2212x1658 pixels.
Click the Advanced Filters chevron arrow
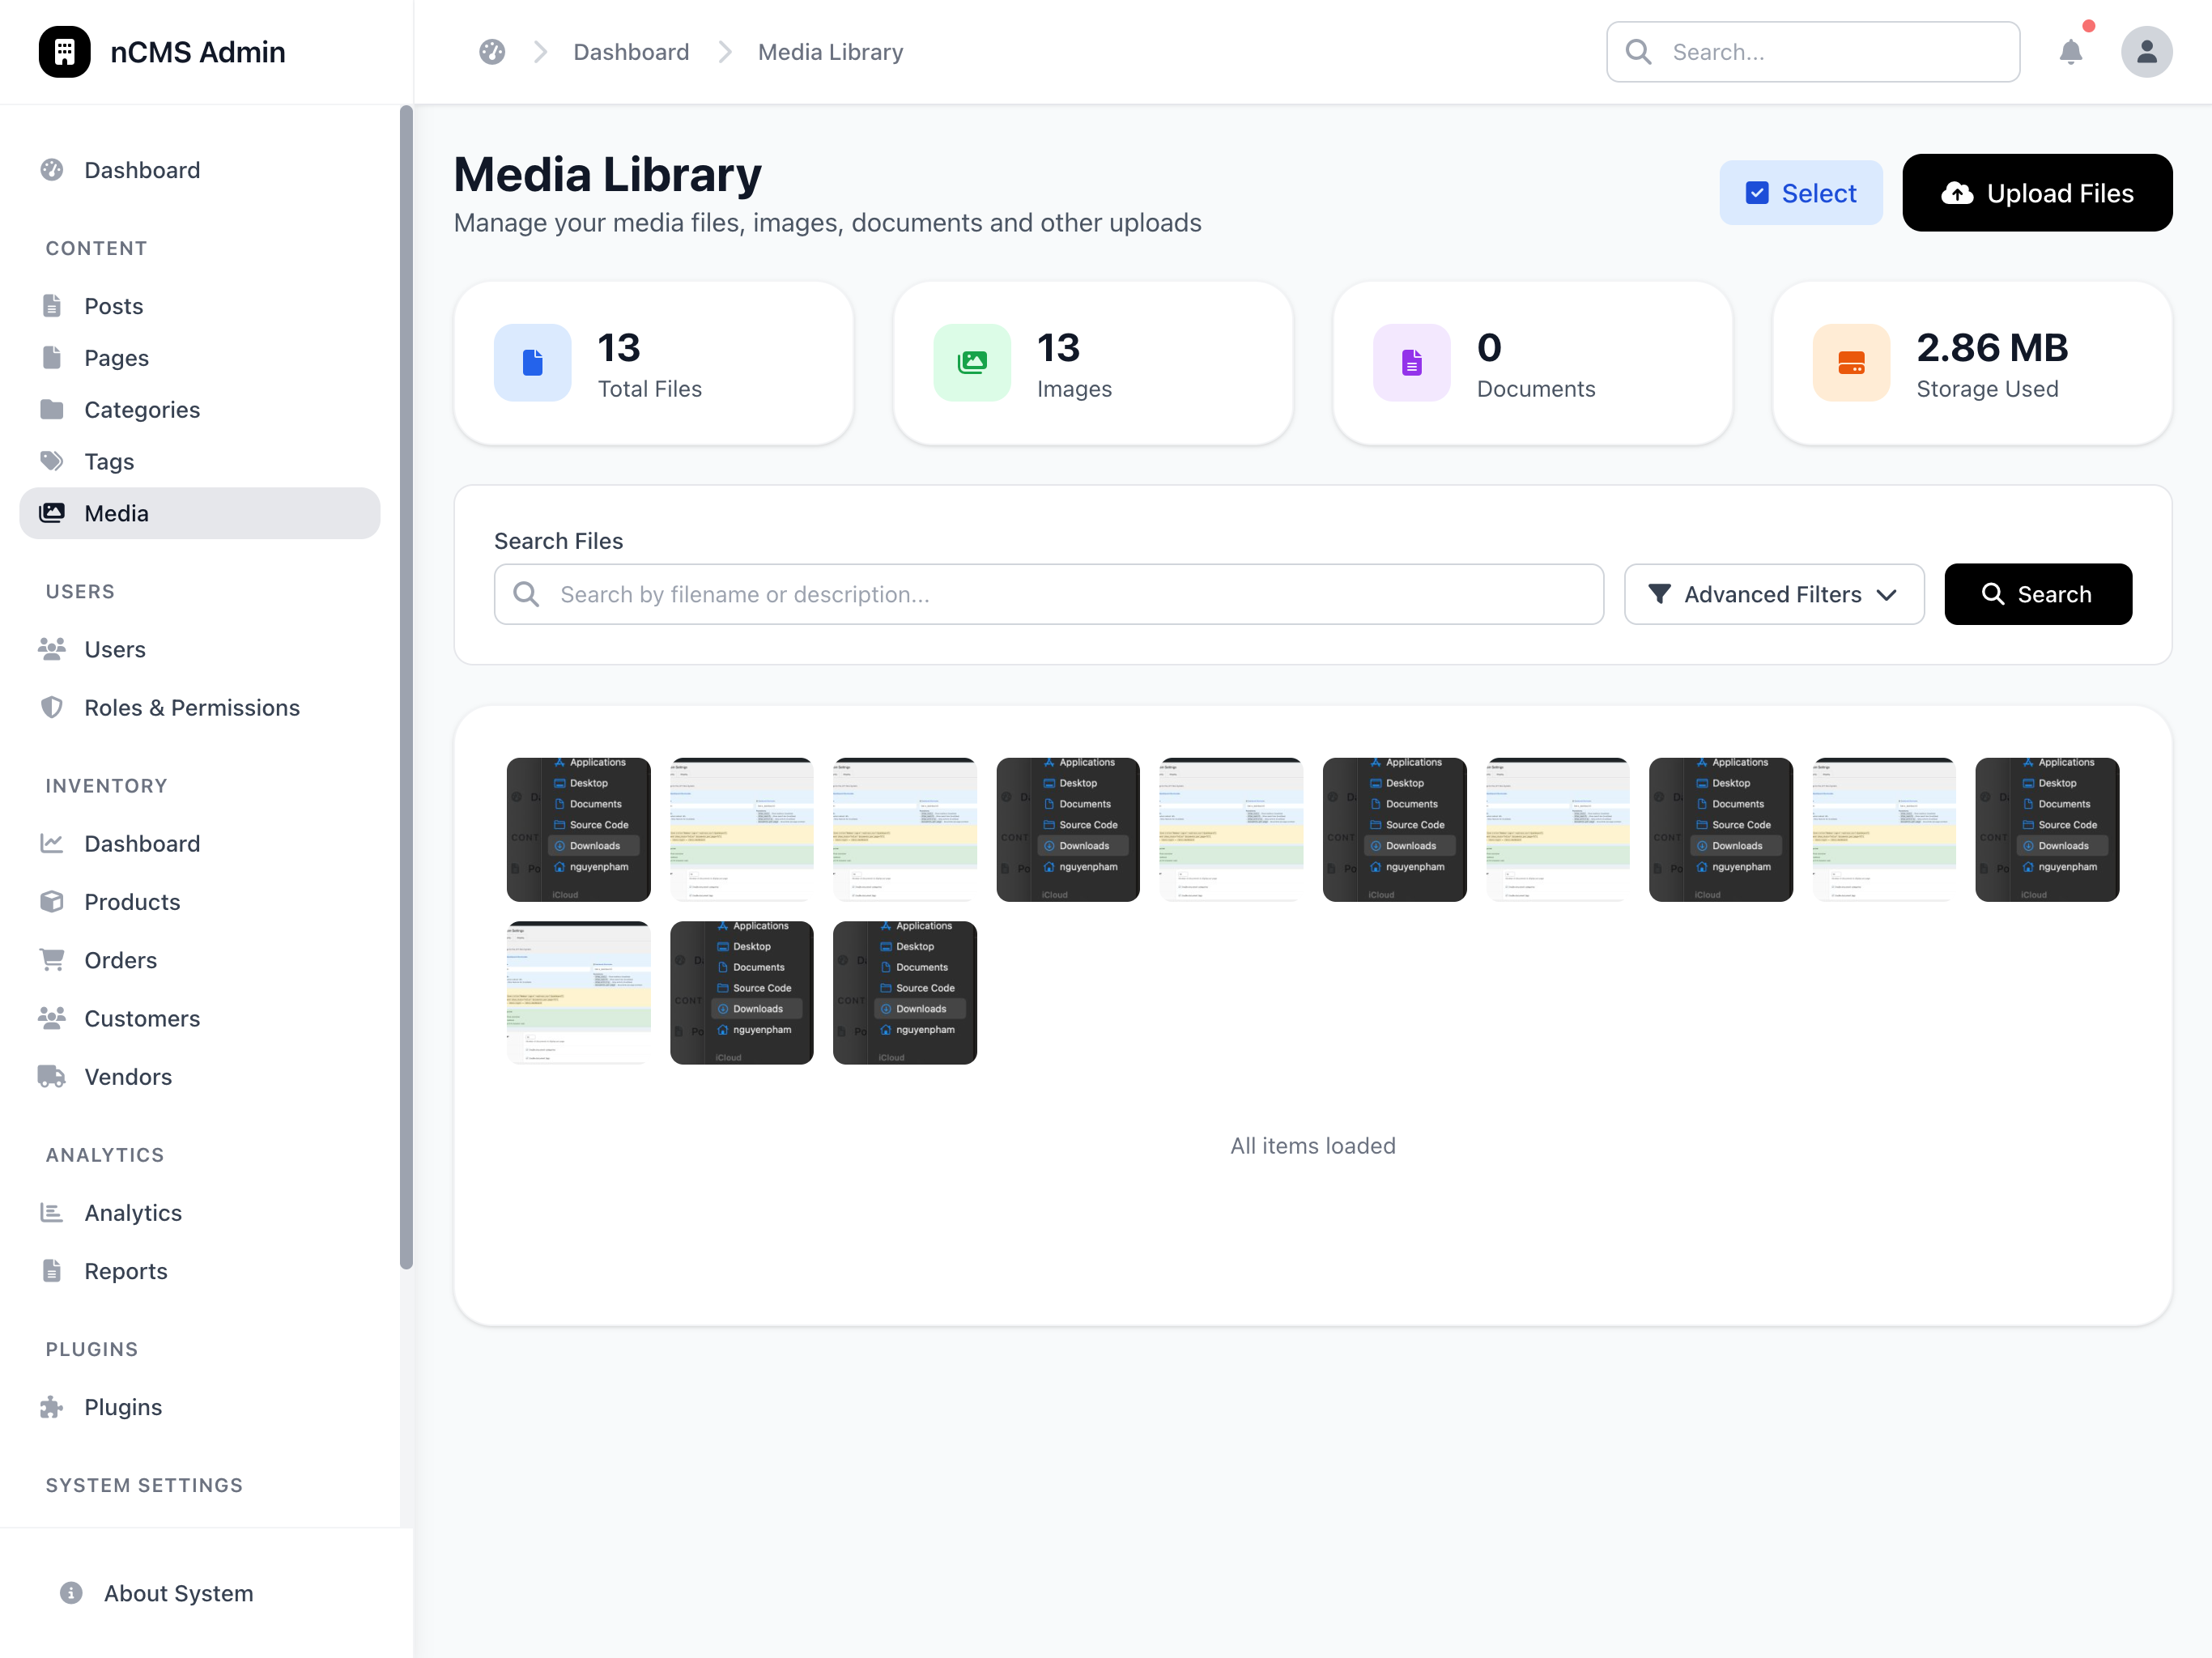(x=1886, y=595)
